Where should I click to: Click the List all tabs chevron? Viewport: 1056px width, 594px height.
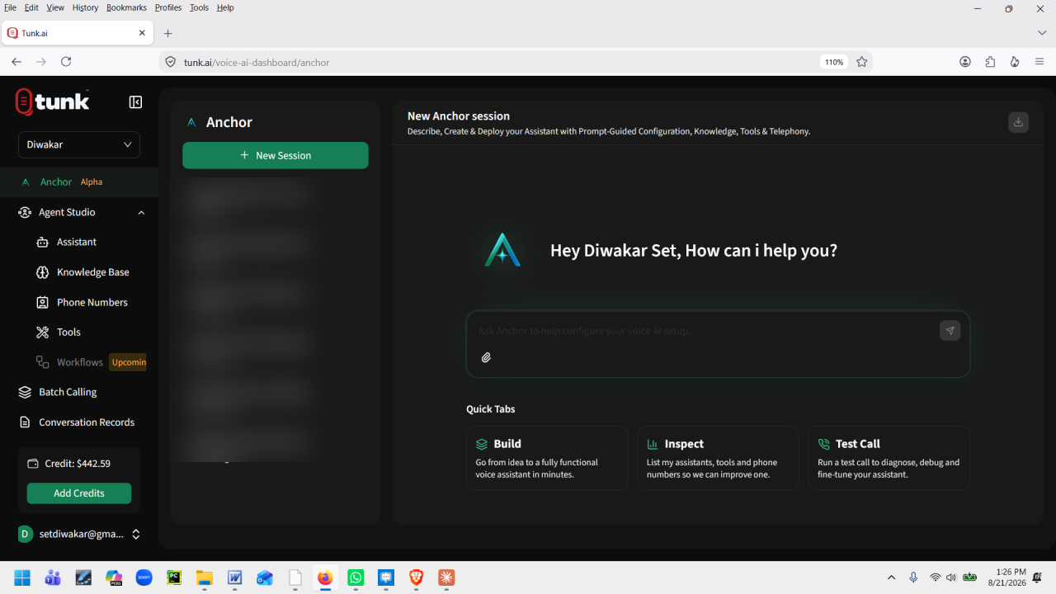(1041, 33)
